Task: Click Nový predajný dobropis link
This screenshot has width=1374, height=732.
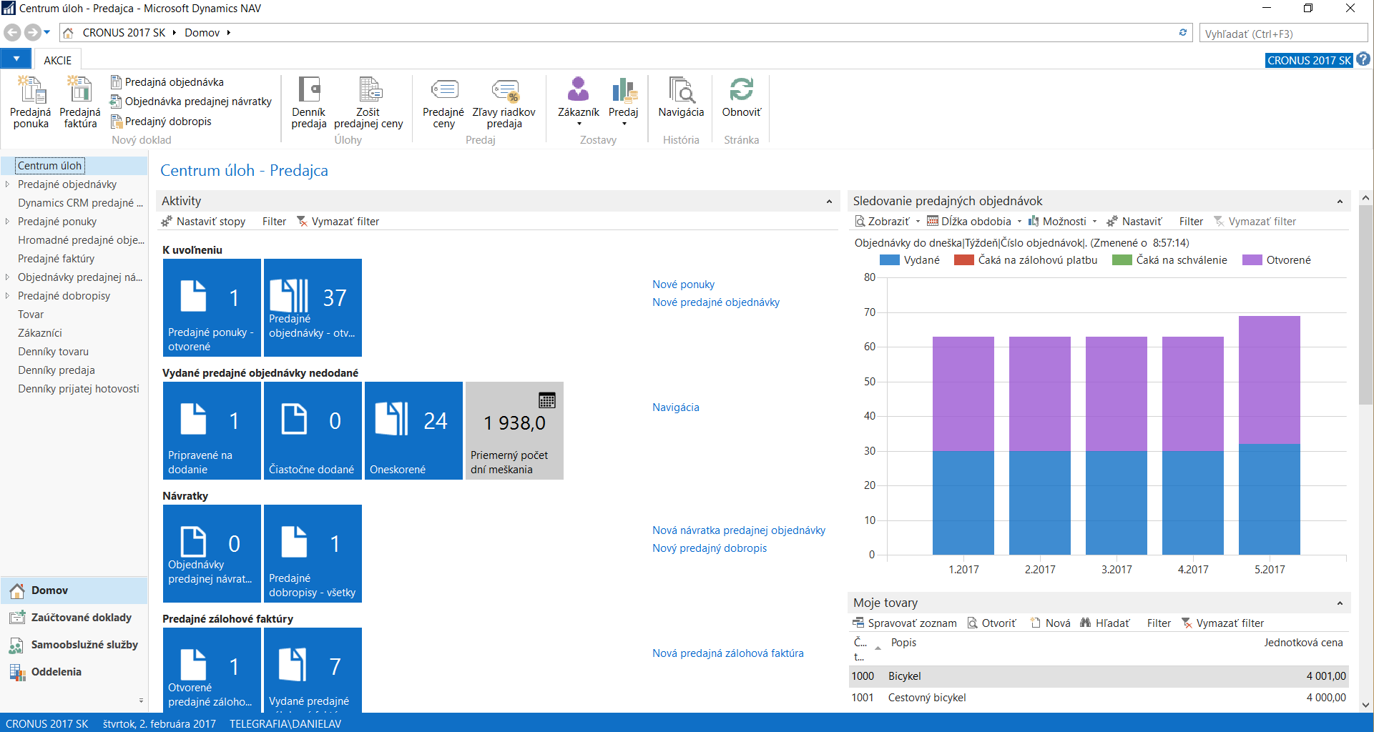Action: [710, 548]
